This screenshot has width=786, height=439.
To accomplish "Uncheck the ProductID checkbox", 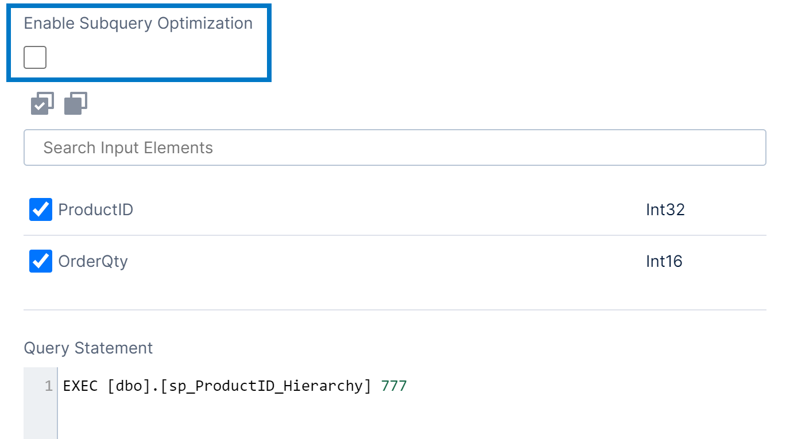I will pos(41,210).
